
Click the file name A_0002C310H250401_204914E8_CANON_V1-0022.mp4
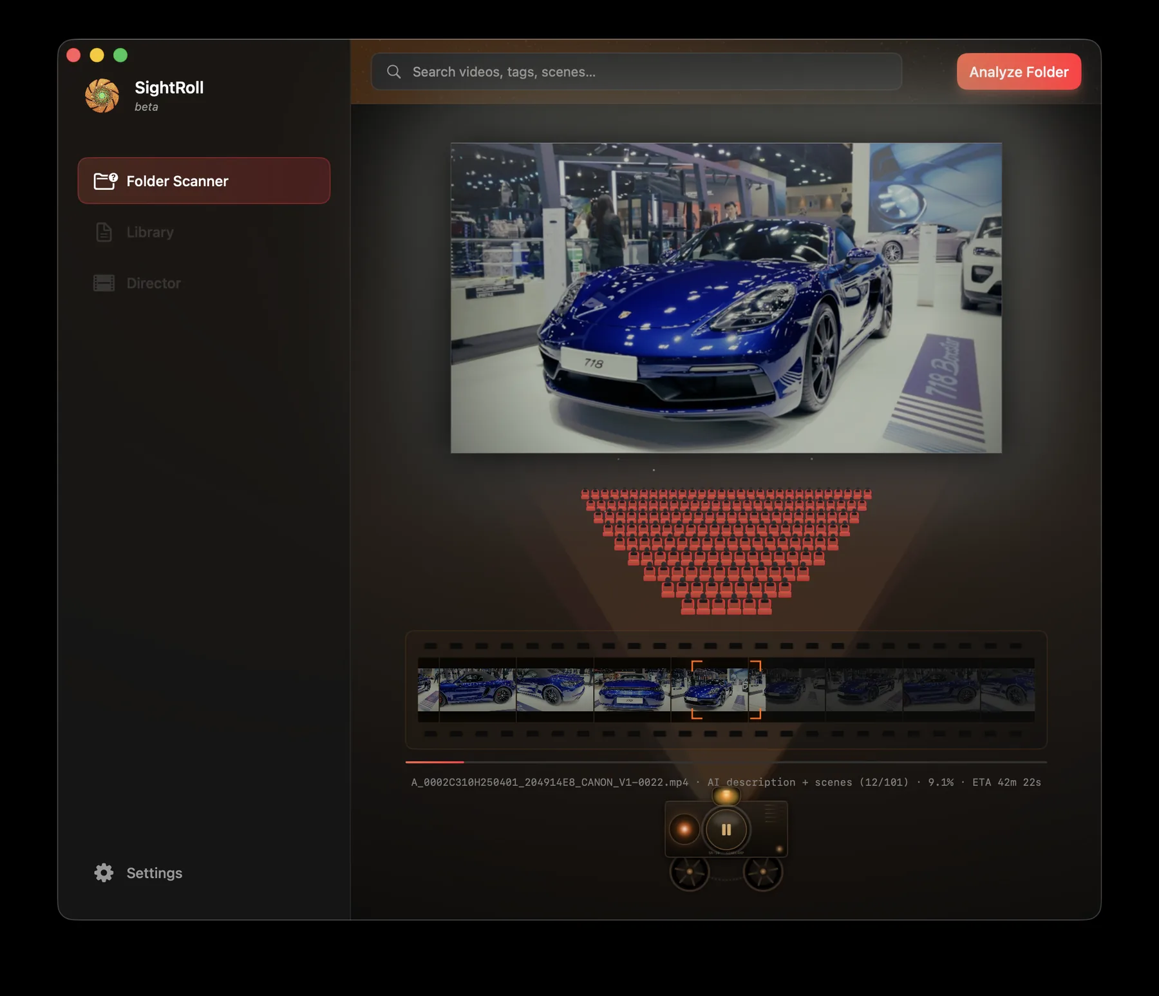[x=549, y=782]
